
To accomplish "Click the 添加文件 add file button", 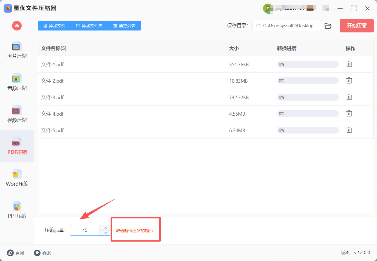I will pyautogui.click(x=54, y=26).
